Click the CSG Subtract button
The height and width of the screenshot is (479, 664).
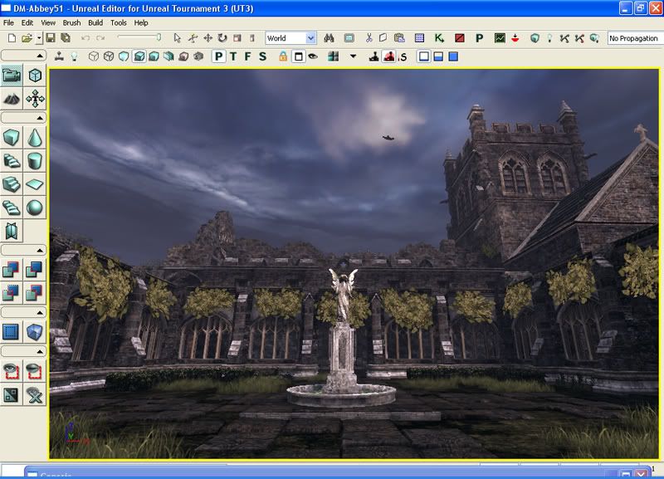[x=35, y=269]
